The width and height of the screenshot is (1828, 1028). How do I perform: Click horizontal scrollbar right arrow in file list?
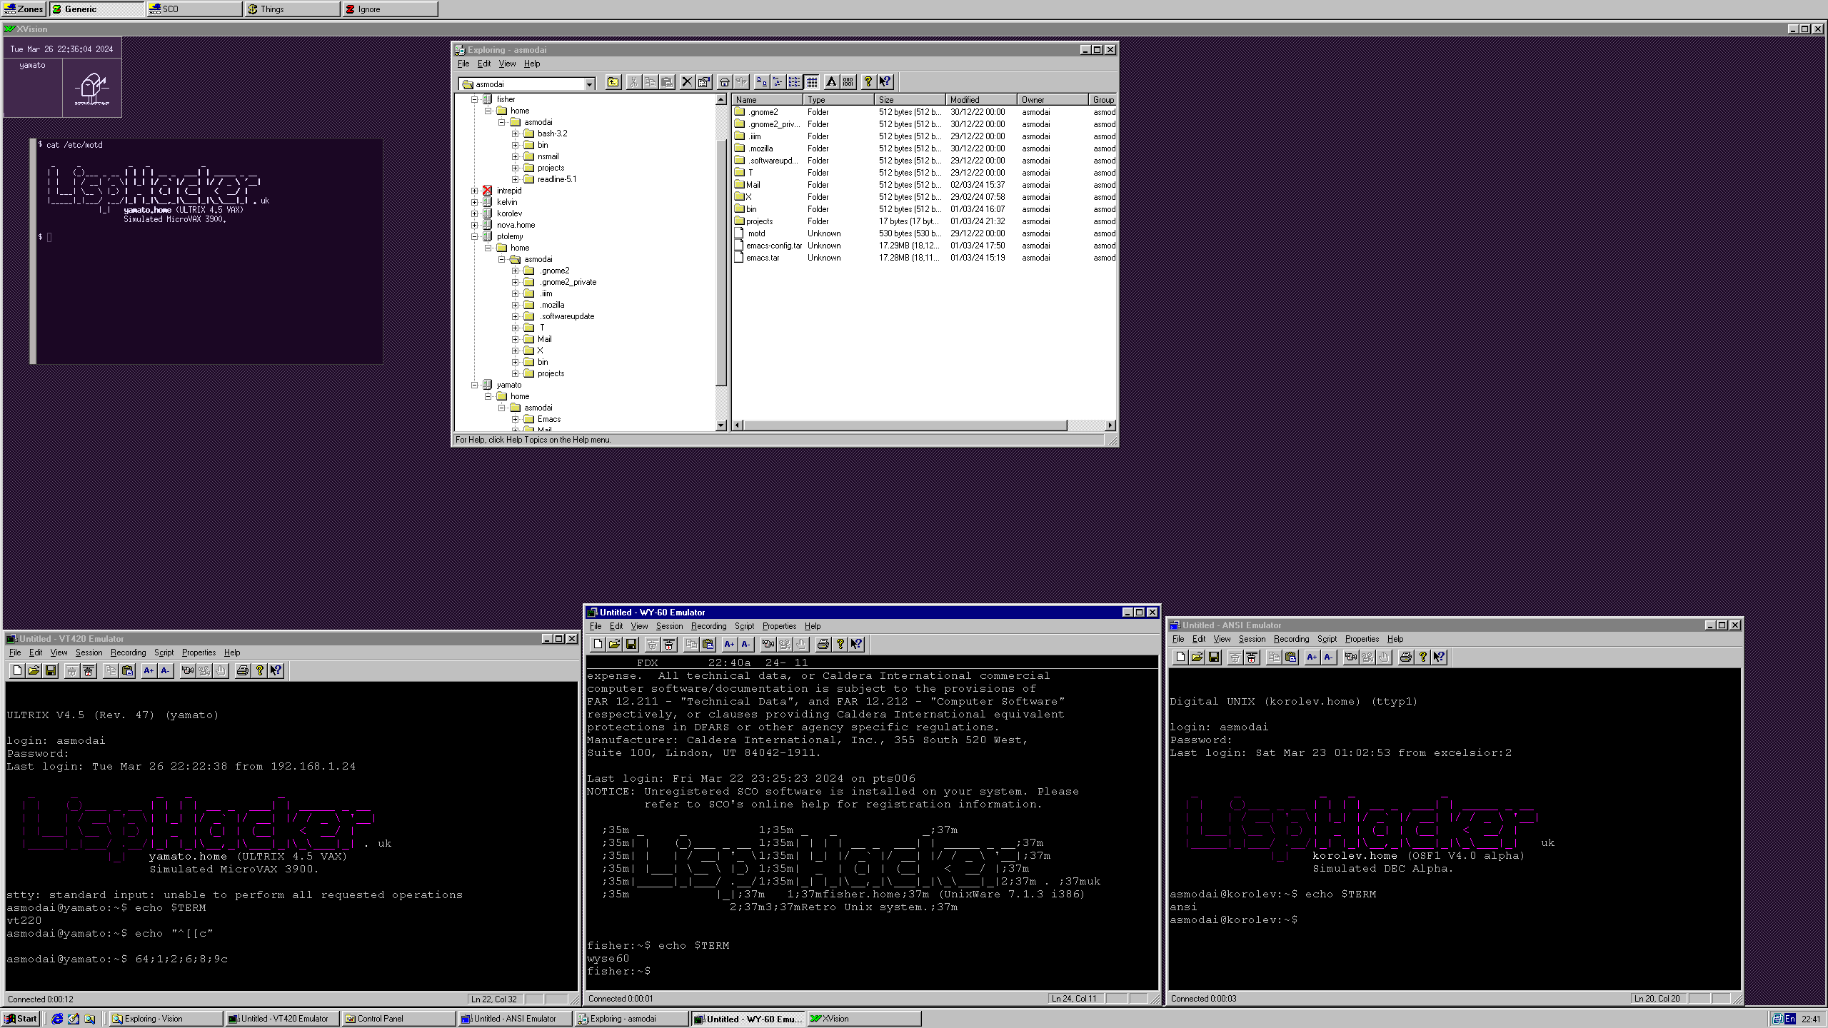point(1110,425)
